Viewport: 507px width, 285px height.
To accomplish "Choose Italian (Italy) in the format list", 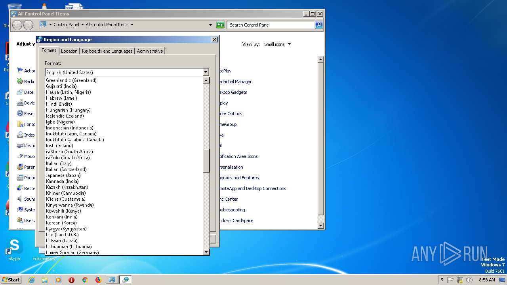I will coord(124,163).
